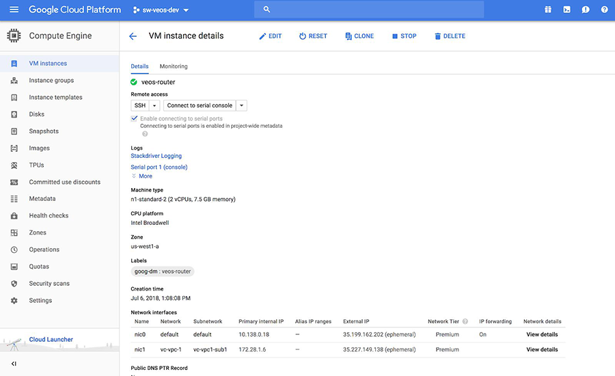Click the Snapshots sidebar icon
Image resolution: width=615 pixels, height=376 pixels.
click(14, 131)
